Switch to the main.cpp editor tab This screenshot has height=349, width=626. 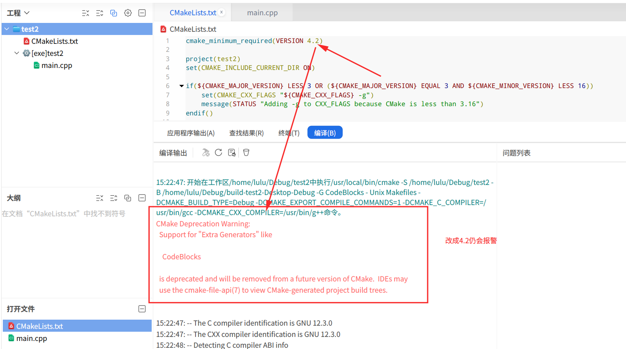click(262, 12)
